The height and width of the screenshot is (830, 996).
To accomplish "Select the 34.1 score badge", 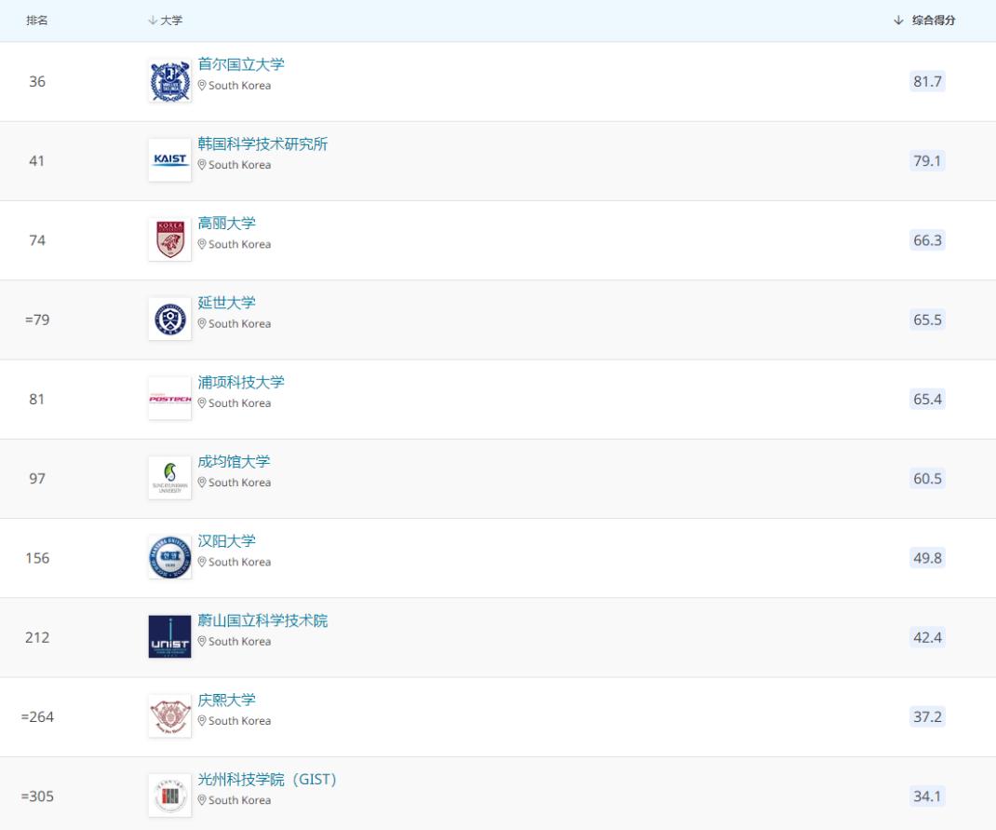I will click(x=927, y=796).
